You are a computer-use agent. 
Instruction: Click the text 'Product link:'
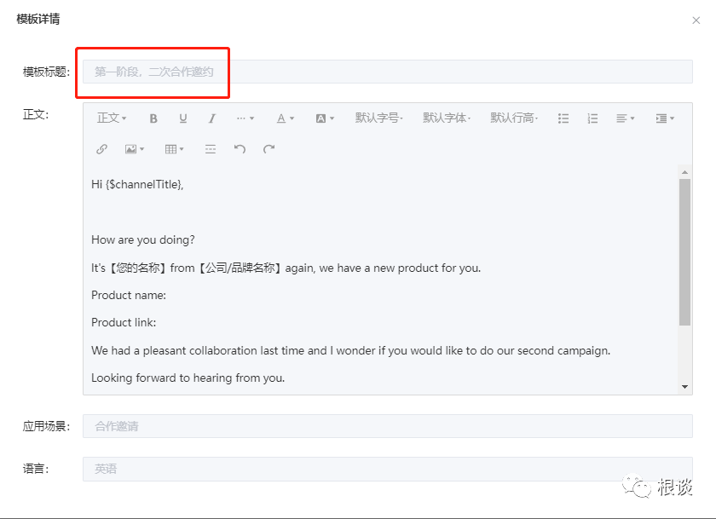click(x=124, y=323)
